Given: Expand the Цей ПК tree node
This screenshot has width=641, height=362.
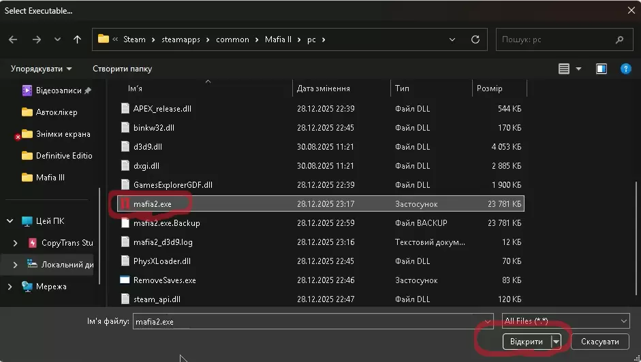Looking at the screenshot, I should [10, 221].
